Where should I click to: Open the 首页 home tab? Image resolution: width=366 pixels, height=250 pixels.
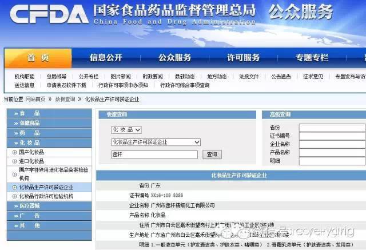[x=38, y=58]
